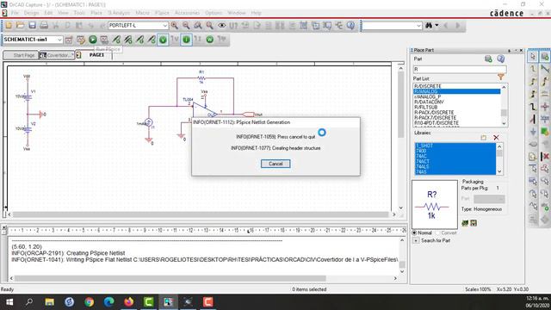Click the Zoom Out magnifier icon
Viewport: 551px width, 310px height.
coord(186,25)
